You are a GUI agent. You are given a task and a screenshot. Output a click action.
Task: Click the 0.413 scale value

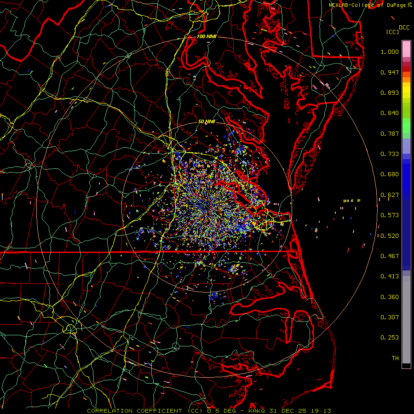click(x=390, y=276)
